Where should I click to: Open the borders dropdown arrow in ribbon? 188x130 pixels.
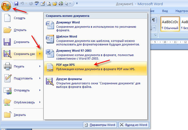click(154, 28)
